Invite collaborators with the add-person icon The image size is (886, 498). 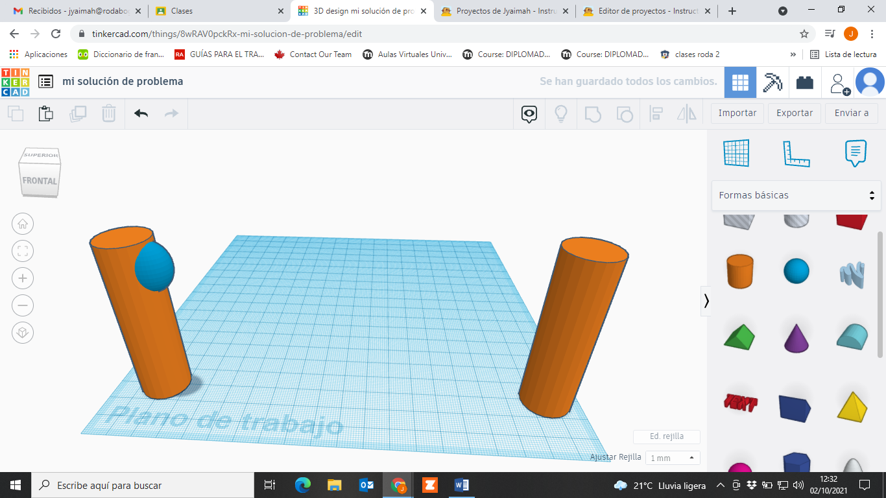(839, 83)
